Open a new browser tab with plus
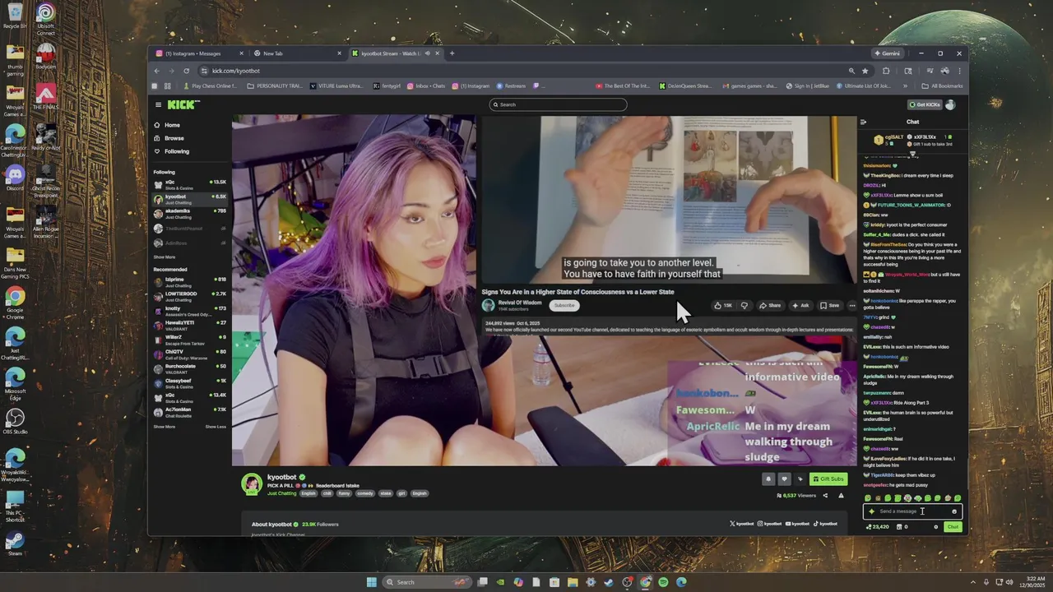The height and width of the screenshot is (592, 1053). click(452, 53)
